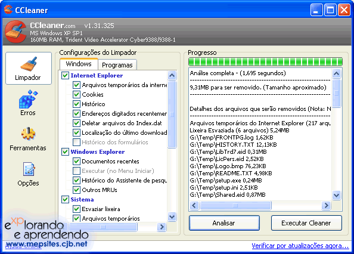Click the Analisar button

(224, 223)
